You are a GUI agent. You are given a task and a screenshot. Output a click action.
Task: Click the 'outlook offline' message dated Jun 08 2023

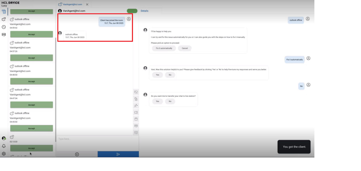[75, 36]
